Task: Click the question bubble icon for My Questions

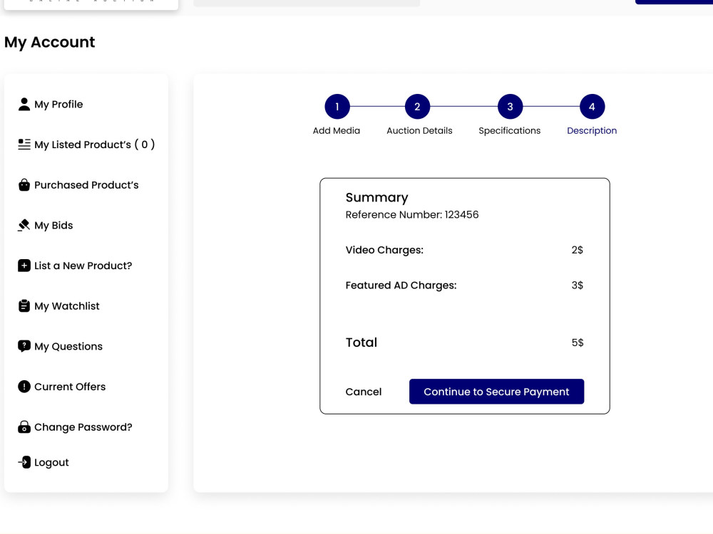Action: tap(24, 346)
